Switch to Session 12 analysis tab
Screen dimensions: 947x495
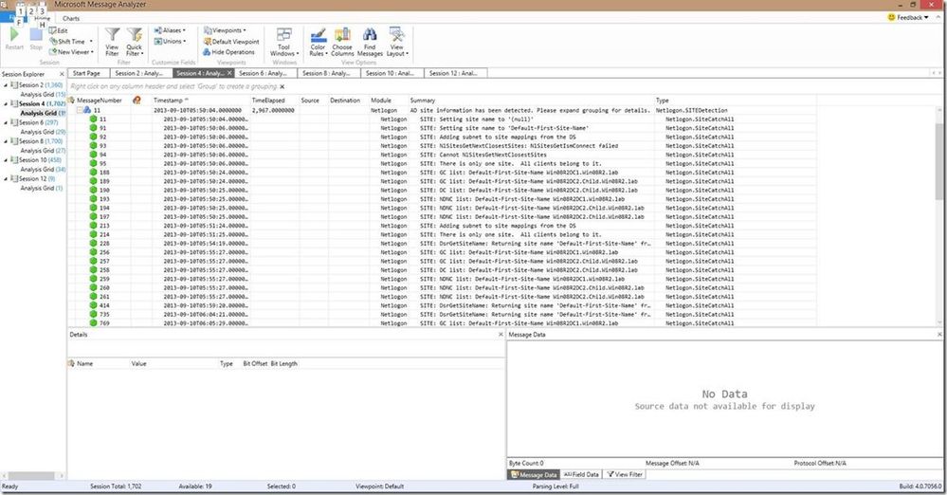point(455,73)
